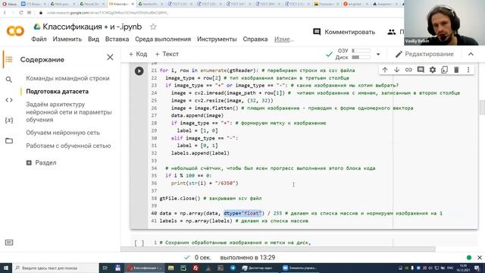Go to section Задаём архитектуру нейронной сети
Viewport: 485px width, 273px height.
click(69, 112)
